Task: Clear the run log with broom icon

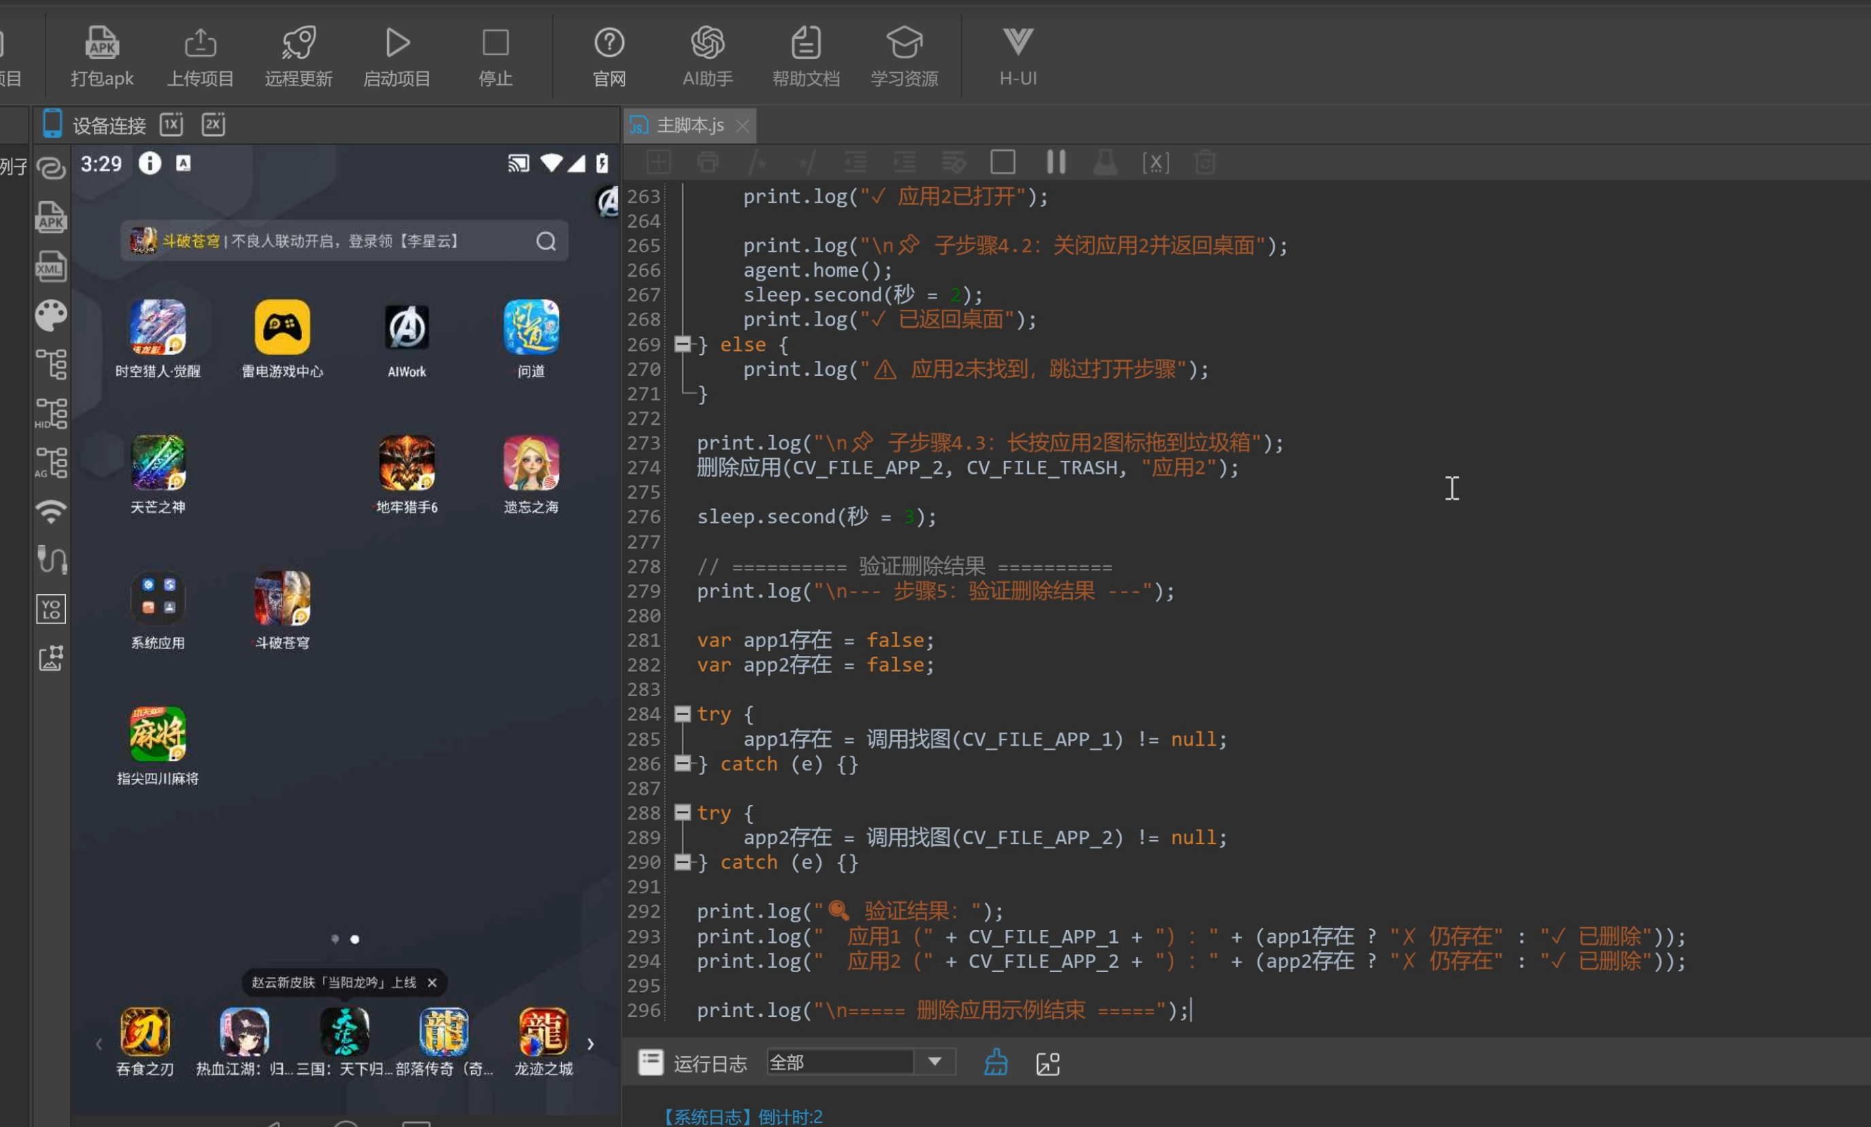Action: tap(996, 1062)
